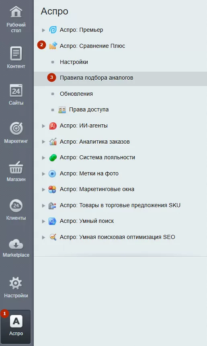Open Правила подбора аналогов item
207x346 pixels.
pos(96,78)
